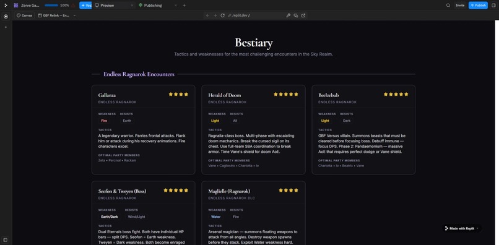Click the blue Publish button
Image resolution: width=499 pixels, height=245 pixels.
[478, 6]
